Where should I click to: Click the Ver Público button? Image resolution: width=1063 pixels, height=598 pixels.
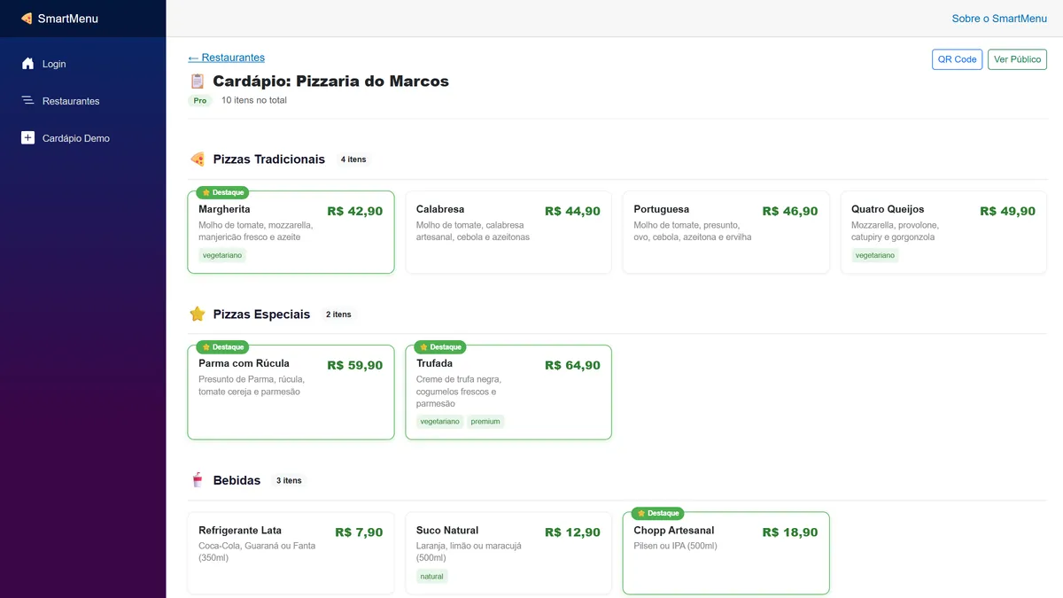coord(1017,59)
